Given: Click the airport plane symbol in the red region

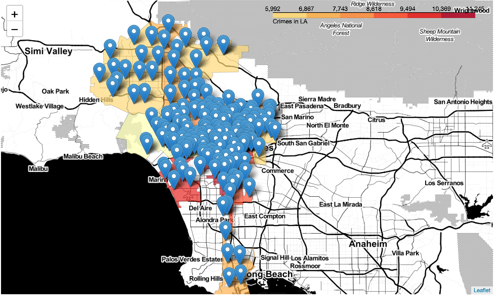Looking at the screenshot, I should (x=188, y=195).
